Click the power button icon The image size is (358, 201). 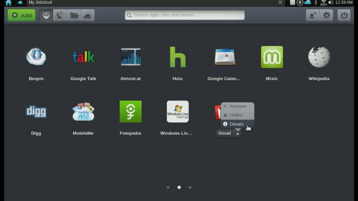click(344, 15)
